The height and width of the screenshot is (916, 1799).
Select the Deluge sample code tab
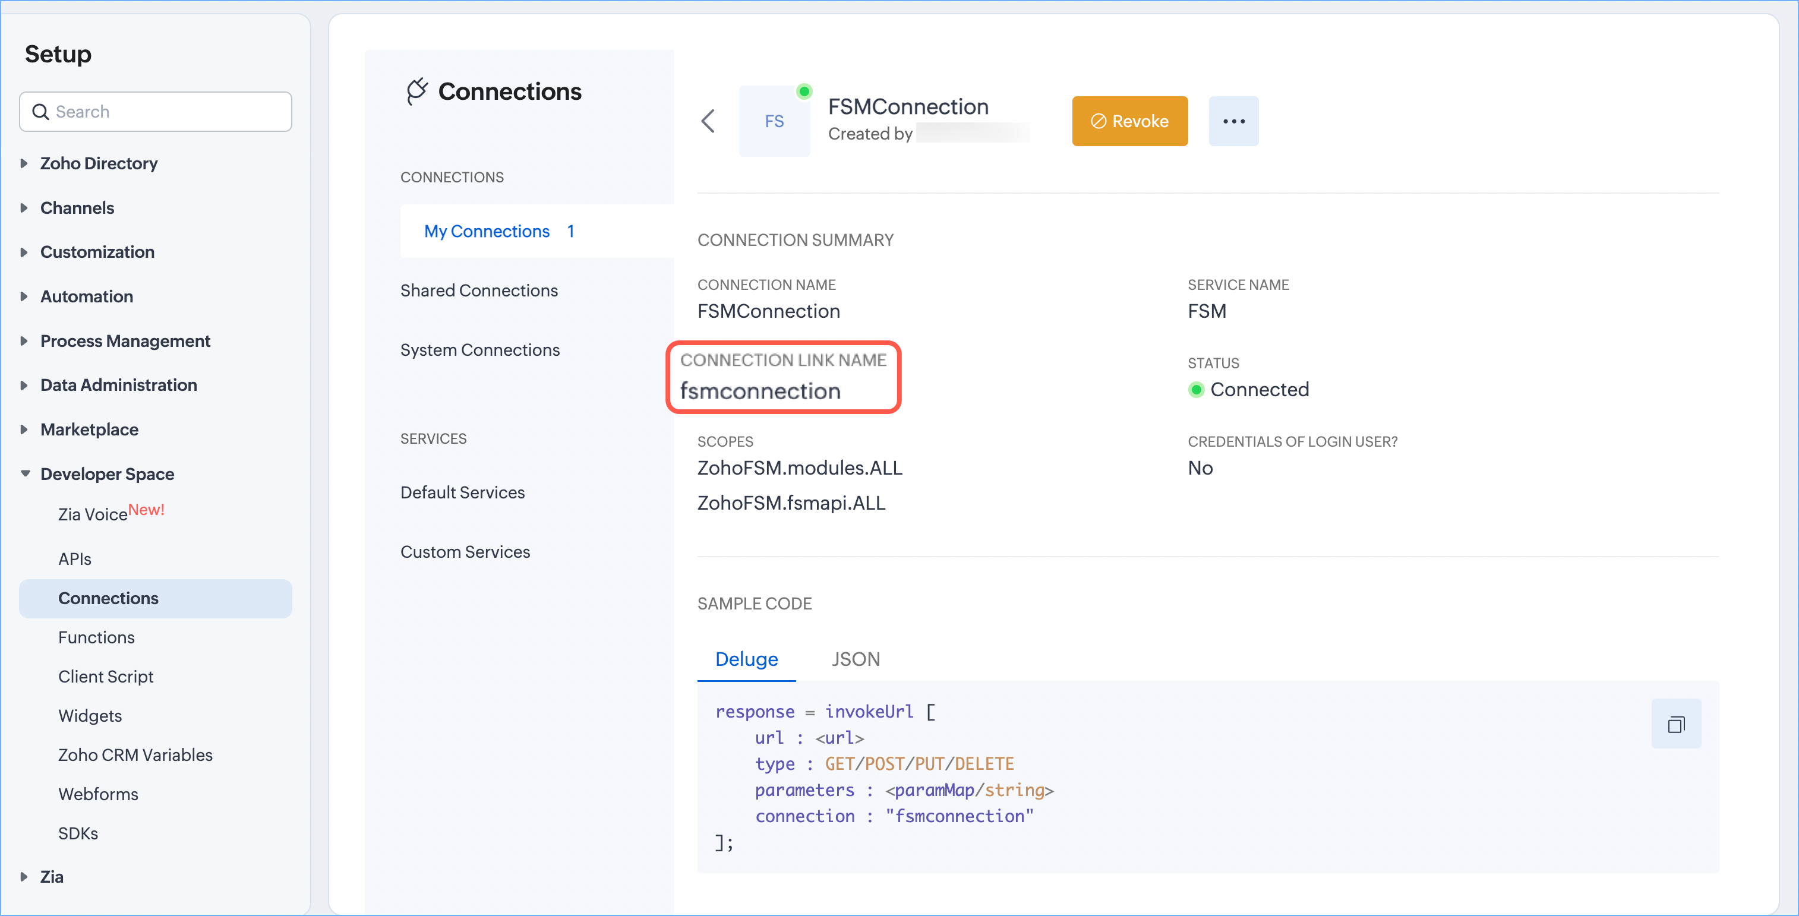tap(746, 659)
